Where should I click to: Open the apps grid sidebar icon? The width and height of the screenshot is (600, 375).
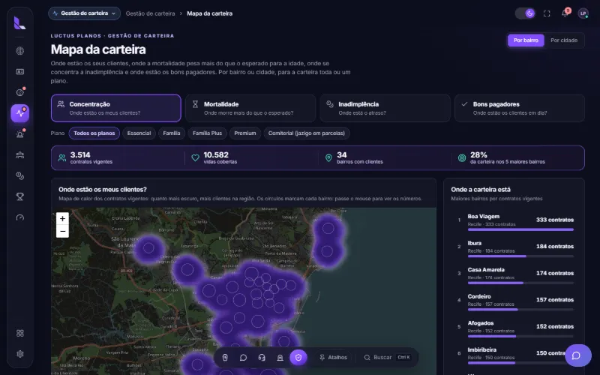pyautogui.click(x=20, y=333)
